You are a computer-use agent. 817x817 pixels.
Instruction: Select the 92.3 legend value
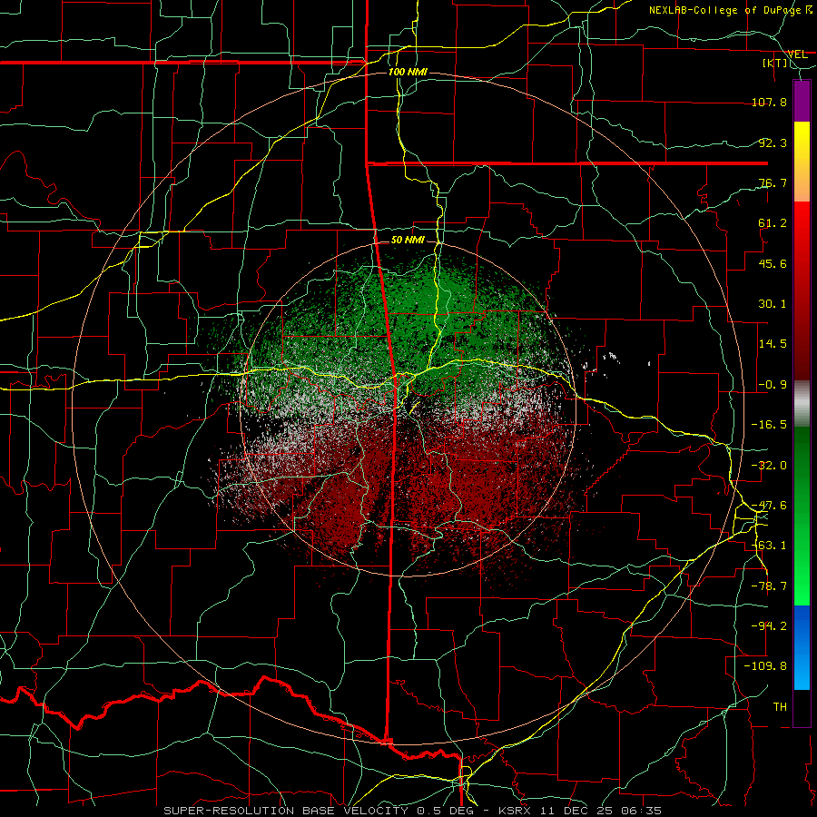[x=773, y=143]
